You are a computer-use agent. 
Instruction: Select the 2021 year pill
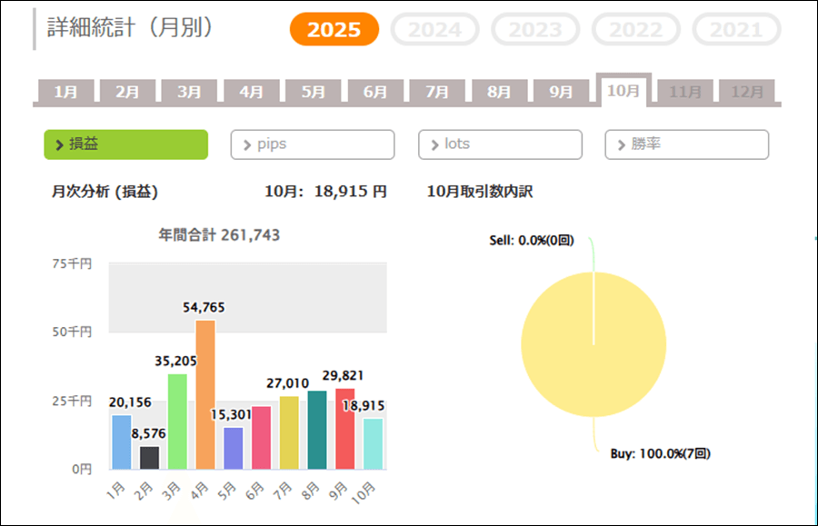[x=736, y=30]
